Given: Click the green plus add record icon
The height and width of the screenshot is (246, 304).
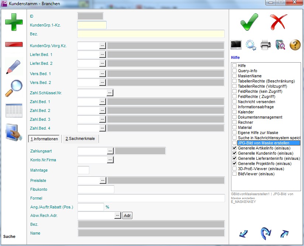Looking at the screenshot, I should (14, 21).
